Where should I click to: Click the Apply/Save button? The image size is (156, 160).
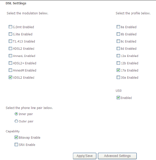pos(85,156)
